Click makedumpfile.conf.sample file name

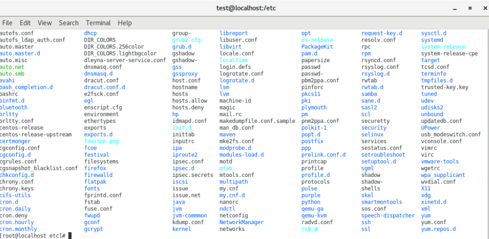(257, 121)
